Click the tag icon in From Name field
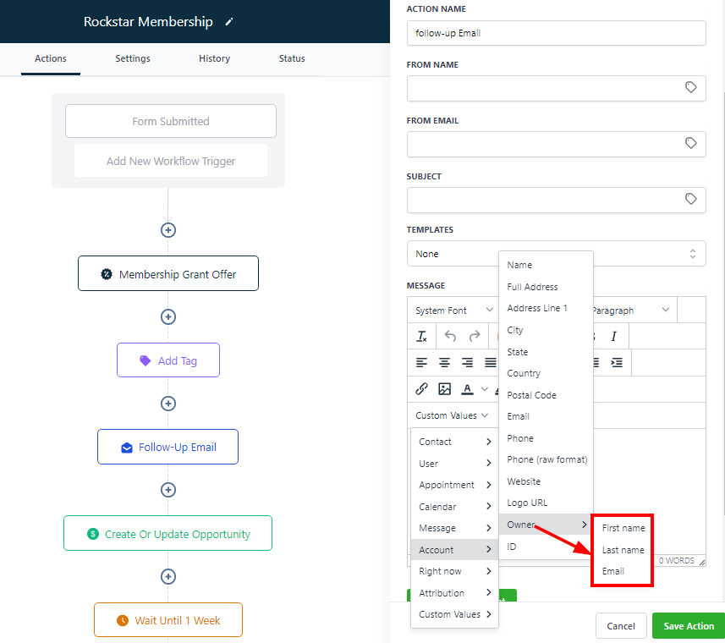725x643 pixels. pos(690,88)
